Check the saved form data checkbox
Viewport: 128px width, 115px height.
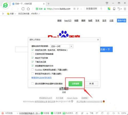[33, 54]
